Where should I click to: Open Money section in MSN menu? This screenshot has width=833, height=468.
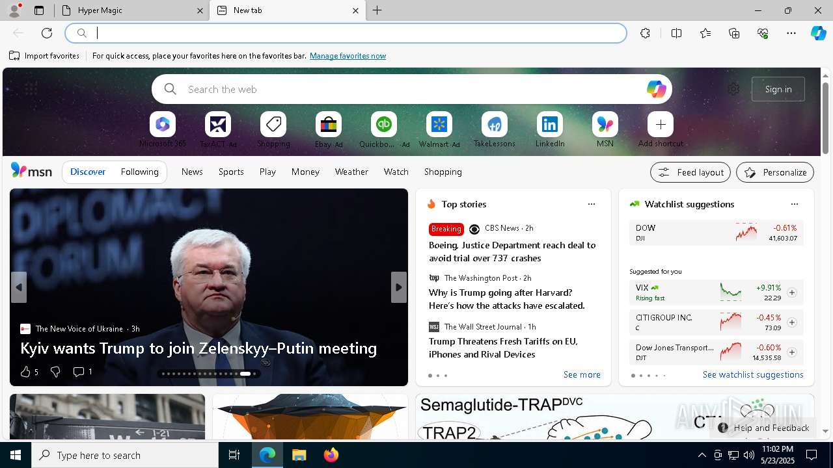(305, 172)
